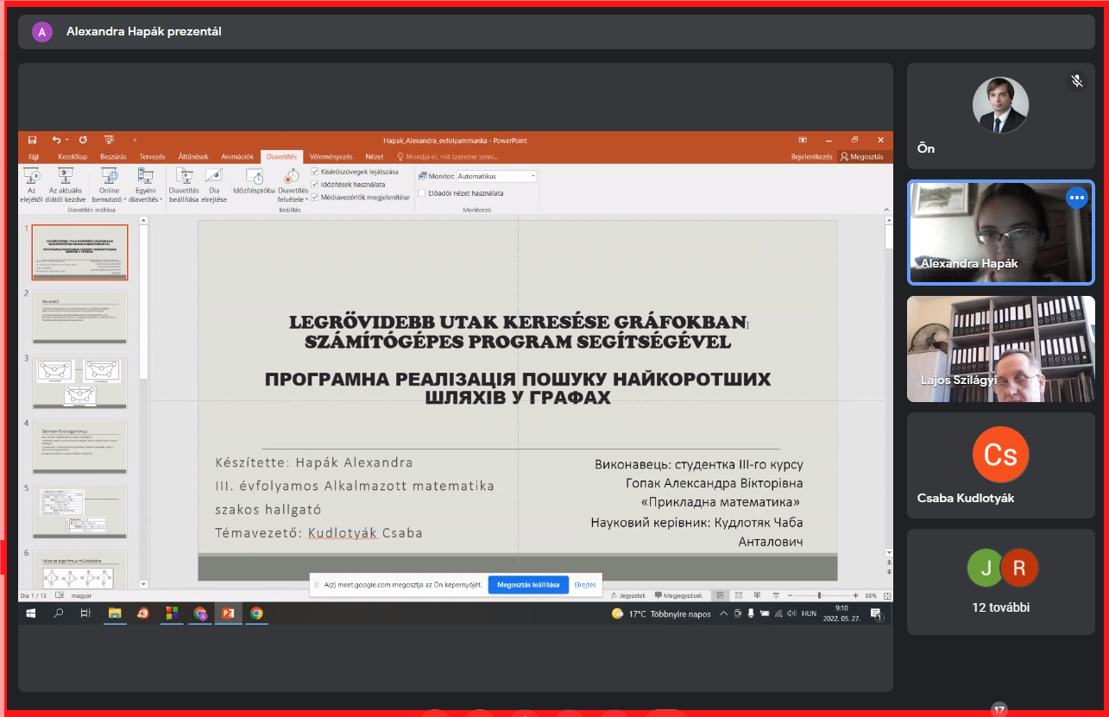Uncheck Kísérőszövegek lejátszása checkbox
This screenshot has height=717, width=1109.
pos(315,172)
